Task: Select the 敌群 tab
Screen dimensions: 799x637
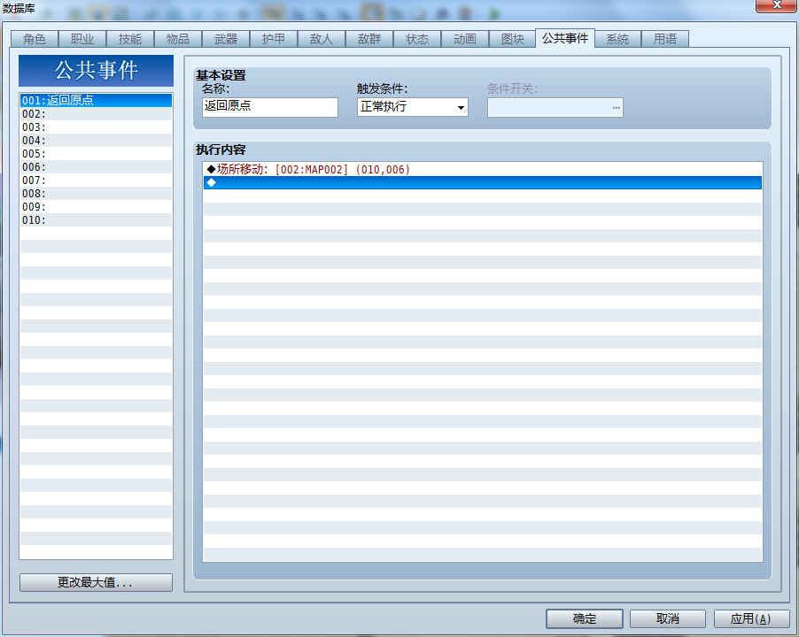Action: coord(368,39)
